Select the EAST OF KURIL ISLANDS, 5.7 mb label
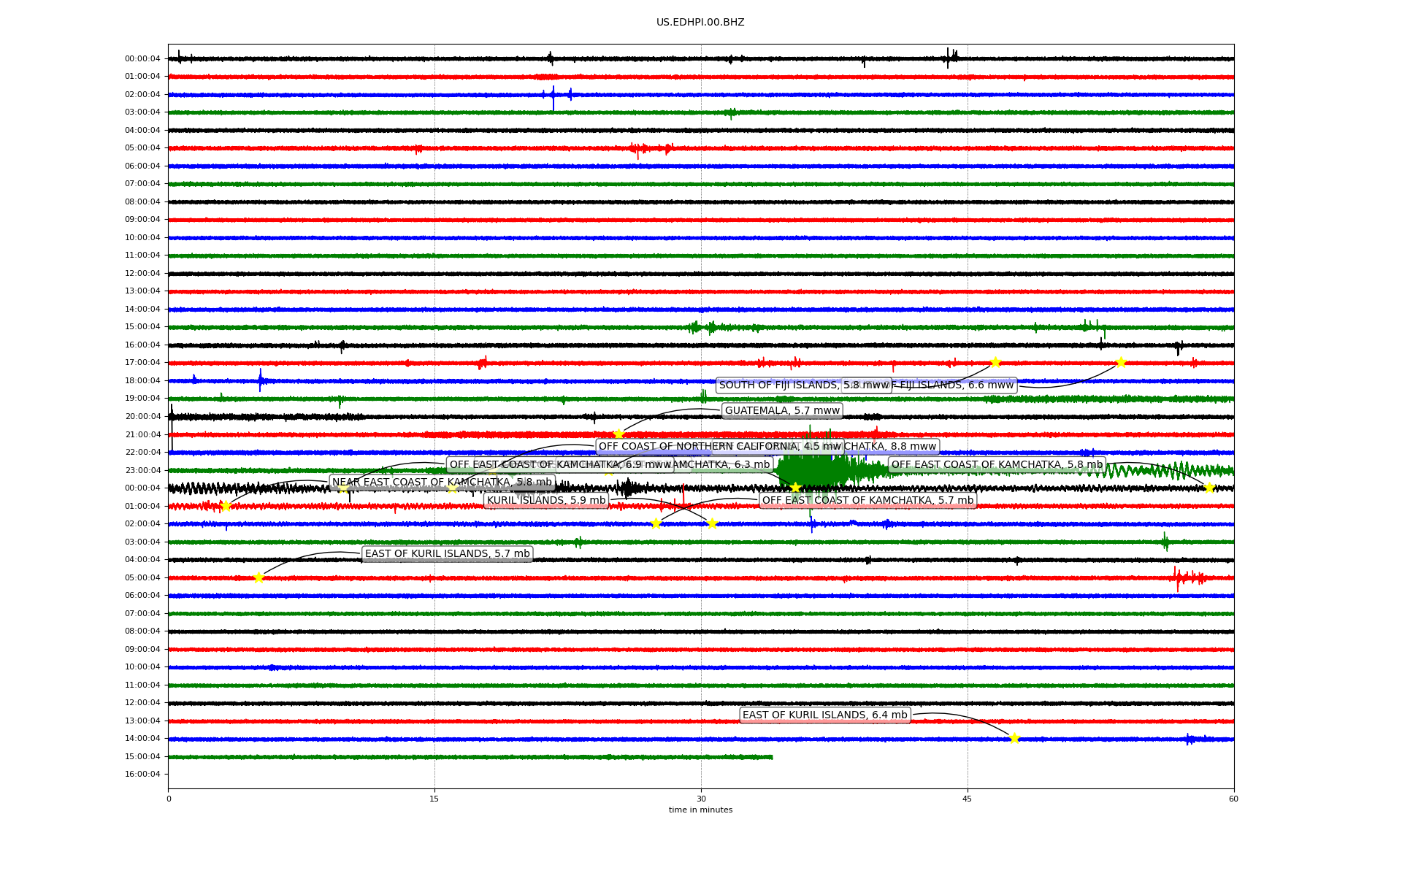1402x876 pixels. coord(447,554)
